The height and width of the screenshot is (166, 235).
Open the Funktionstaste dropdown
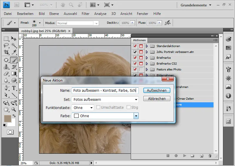[83, 108]
